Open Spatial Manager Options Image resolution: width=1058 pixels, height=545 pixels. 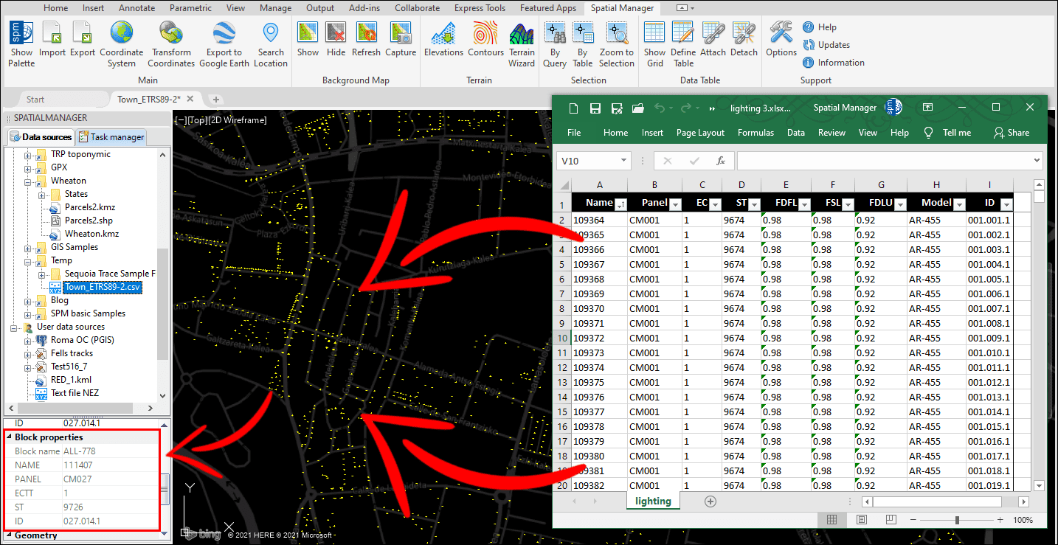(x=781, y=39)
